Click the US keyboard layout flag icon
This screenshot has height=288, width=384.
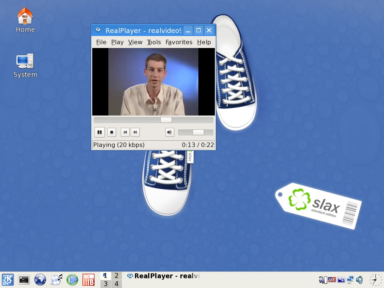click(332, 279)
